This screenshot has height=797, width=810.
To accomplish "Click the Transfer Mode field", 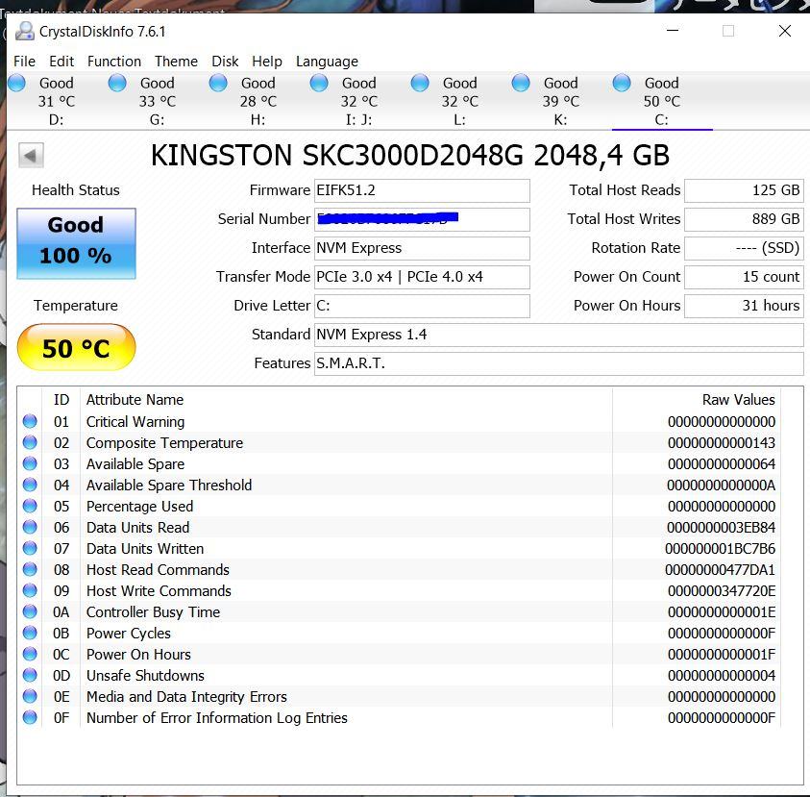I will pos(422,277).
